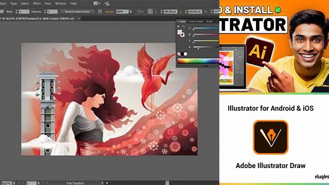Click the Opacity percentage field

point(122,11)
